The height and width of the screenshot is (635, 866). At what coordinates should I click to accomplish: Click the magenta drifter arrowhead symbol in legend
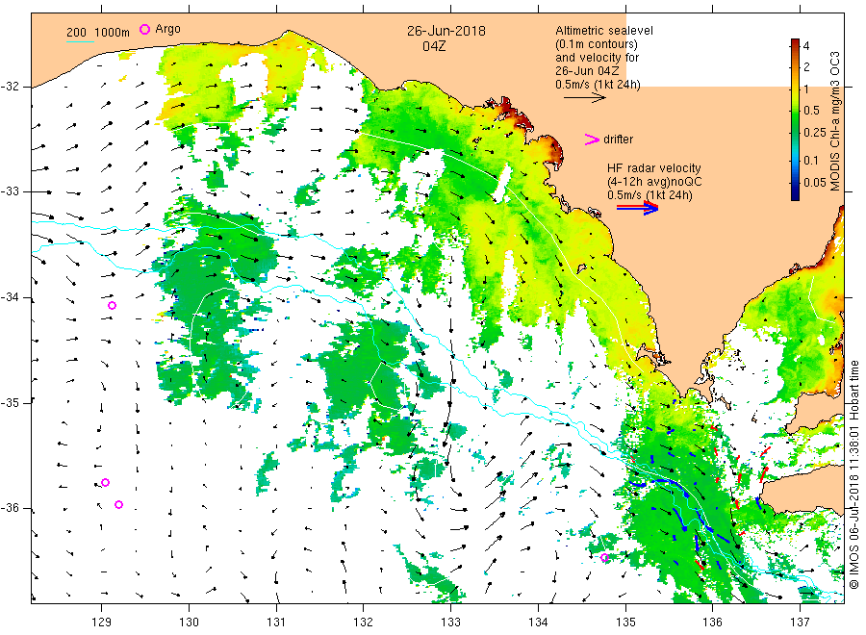592,140
